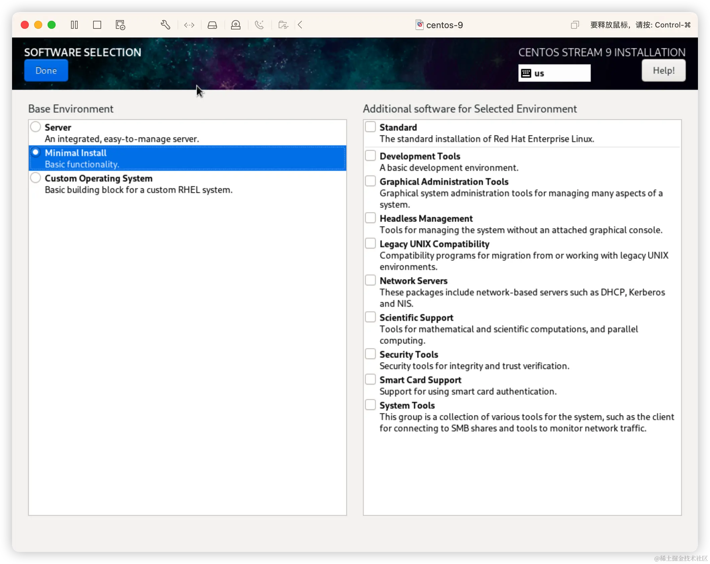Open virtual machine Settings via the wrench icon
710x564 pixels.
[165, 25]
